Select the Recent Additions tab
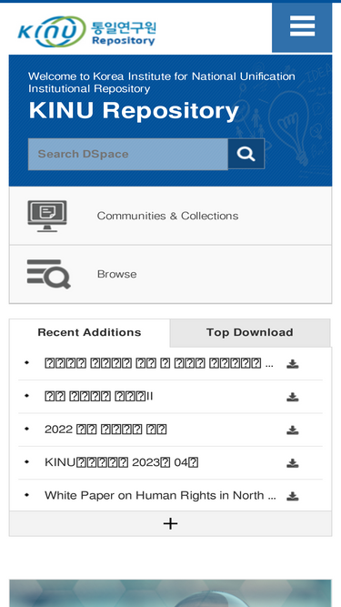This screenshot has width=341, height=607. pyautogui.click(x=89, y=332)
